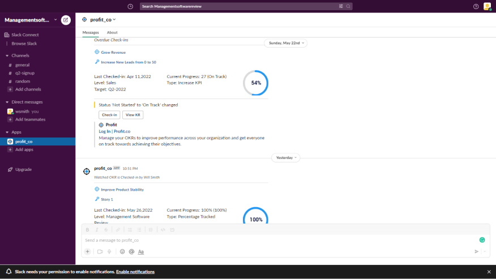Open the user profile avatar
Viewport: 496px width, 279px height.
coord(487,6)
